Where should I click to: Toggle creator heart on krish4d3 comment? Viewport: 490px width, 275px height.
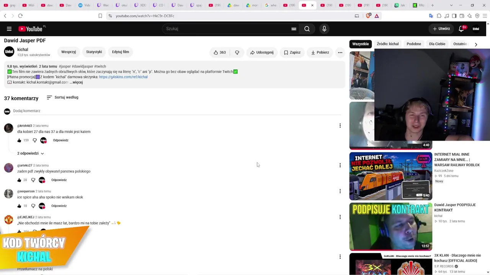tap(44, 140)
